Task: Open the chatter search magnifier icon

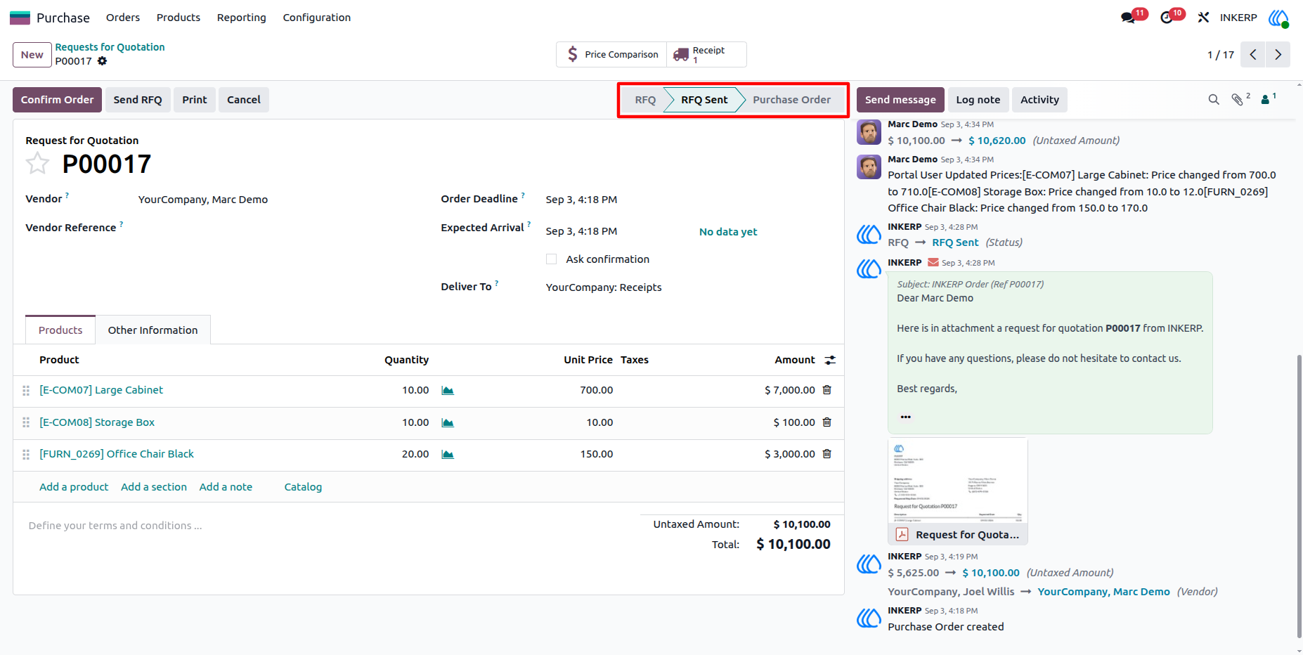Action: coord(1214,100)
